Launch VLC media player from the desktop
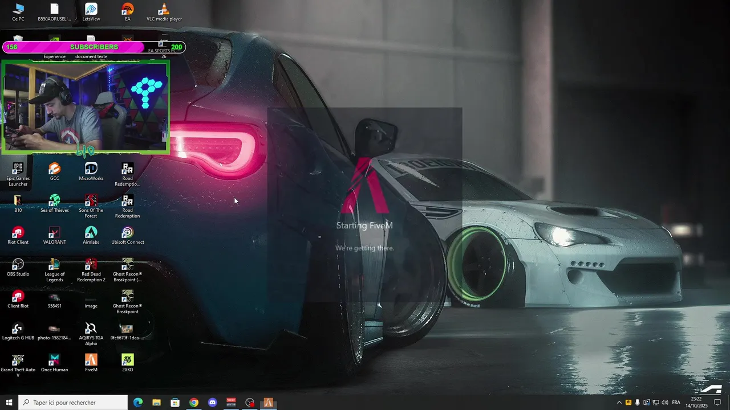 [x=164, y=12]
